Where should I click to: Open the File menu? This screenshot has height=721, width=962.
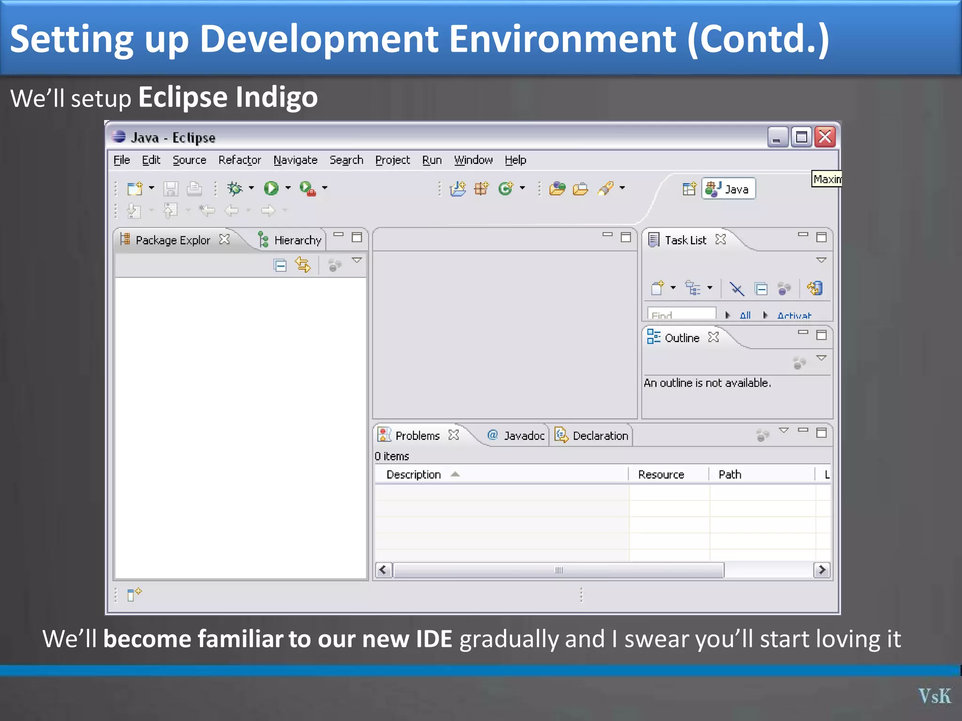[x=122, y=160]
